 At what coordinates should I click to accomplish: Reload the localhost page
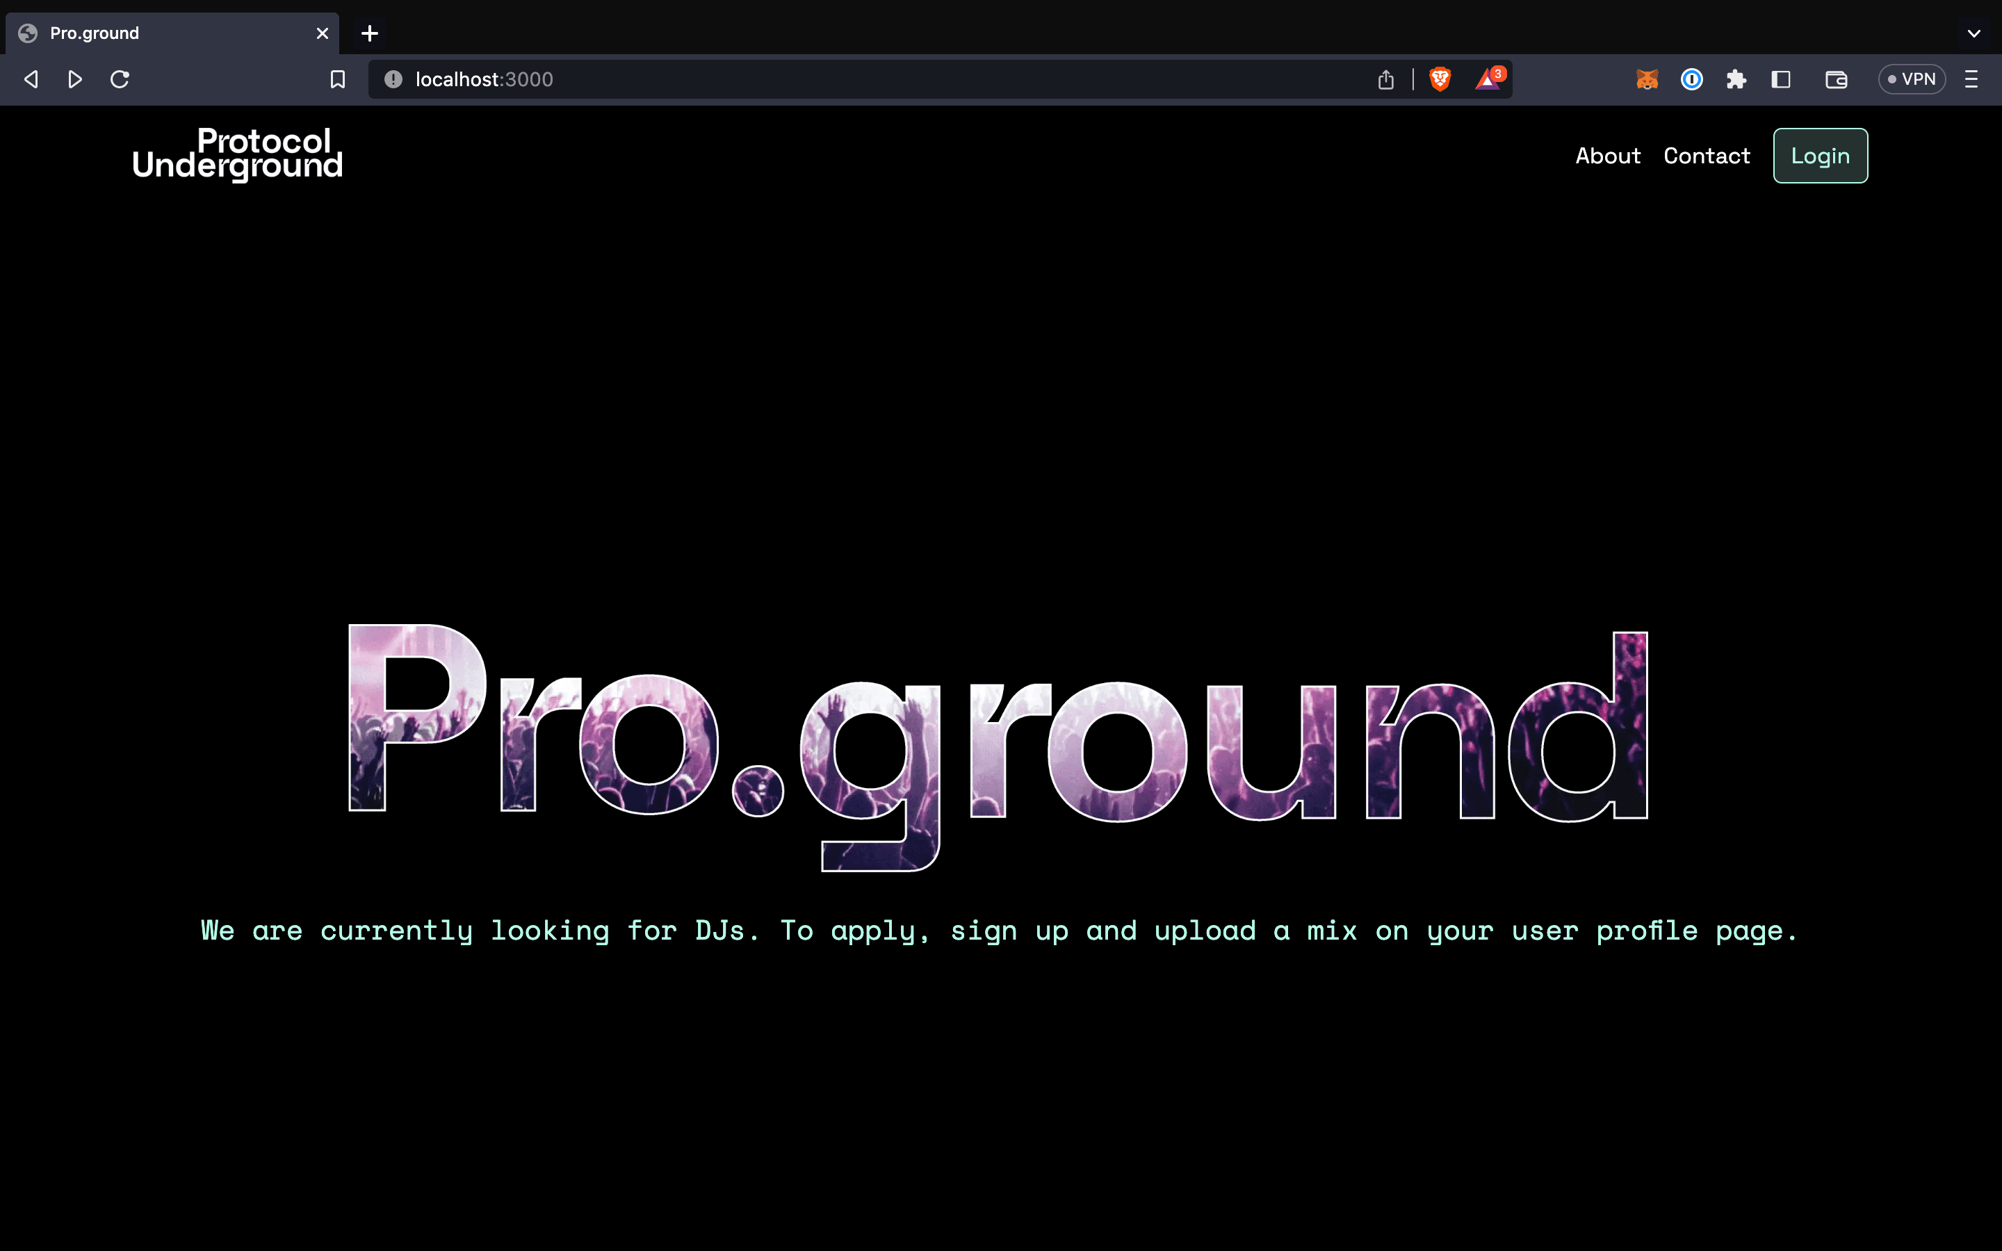[120, 79]
